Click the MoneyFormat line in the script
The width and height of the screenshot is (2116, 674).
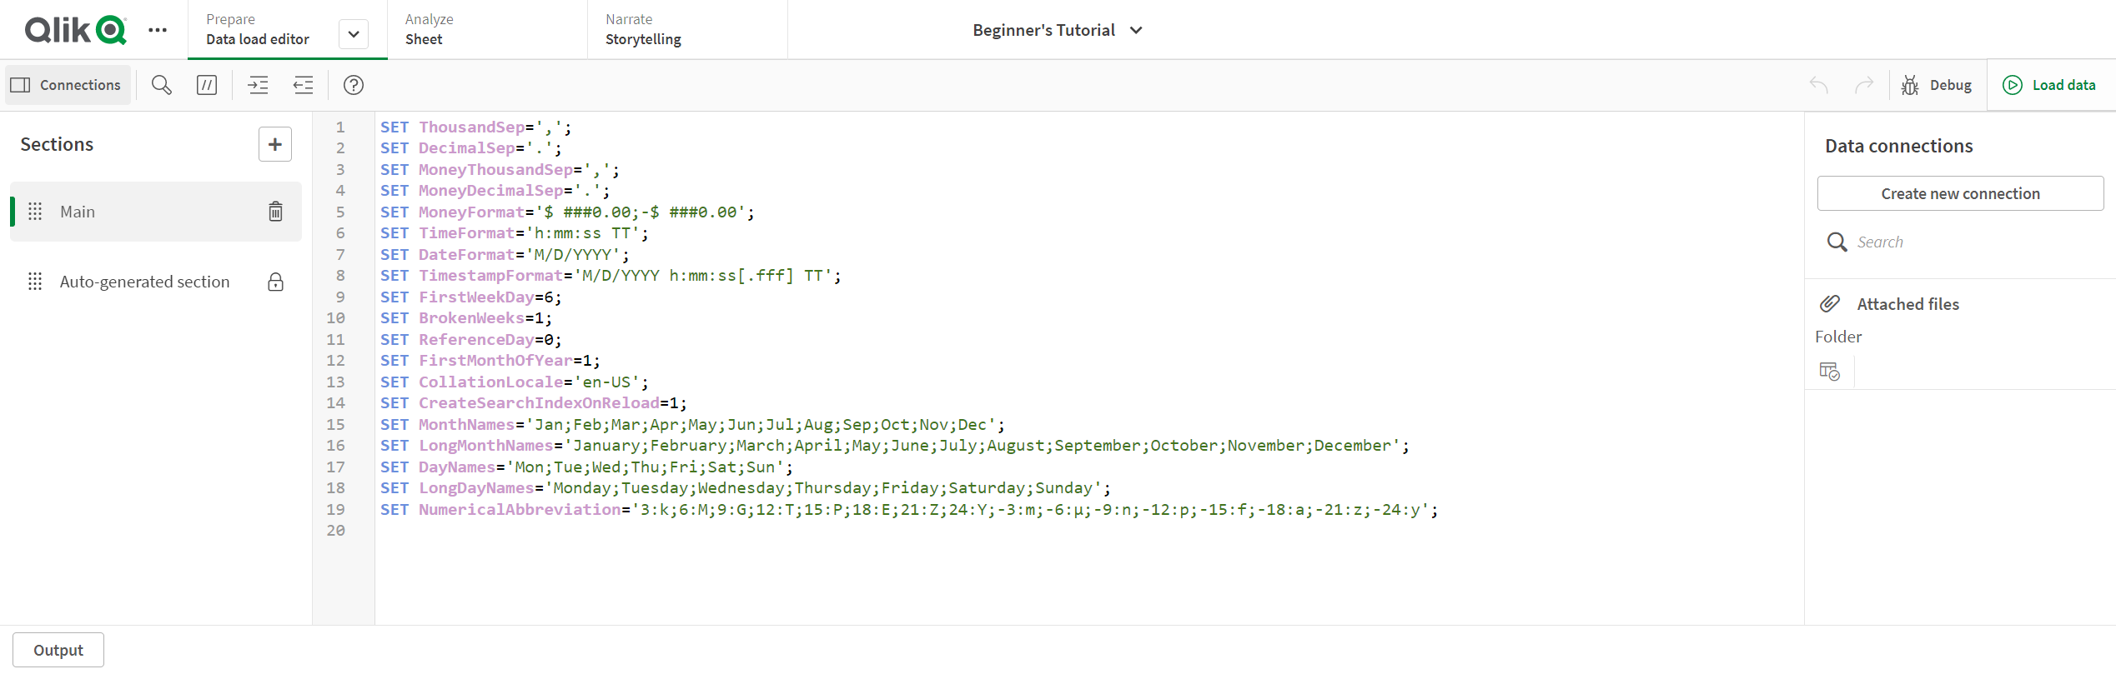pos(567,212)
